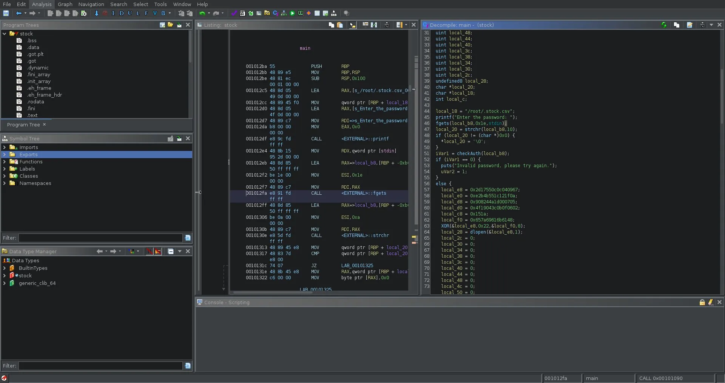Collapse the stock folder in Program Trees
Viewport: 725px width, 383px height.
pyautogui.click(x=4, y=34)
